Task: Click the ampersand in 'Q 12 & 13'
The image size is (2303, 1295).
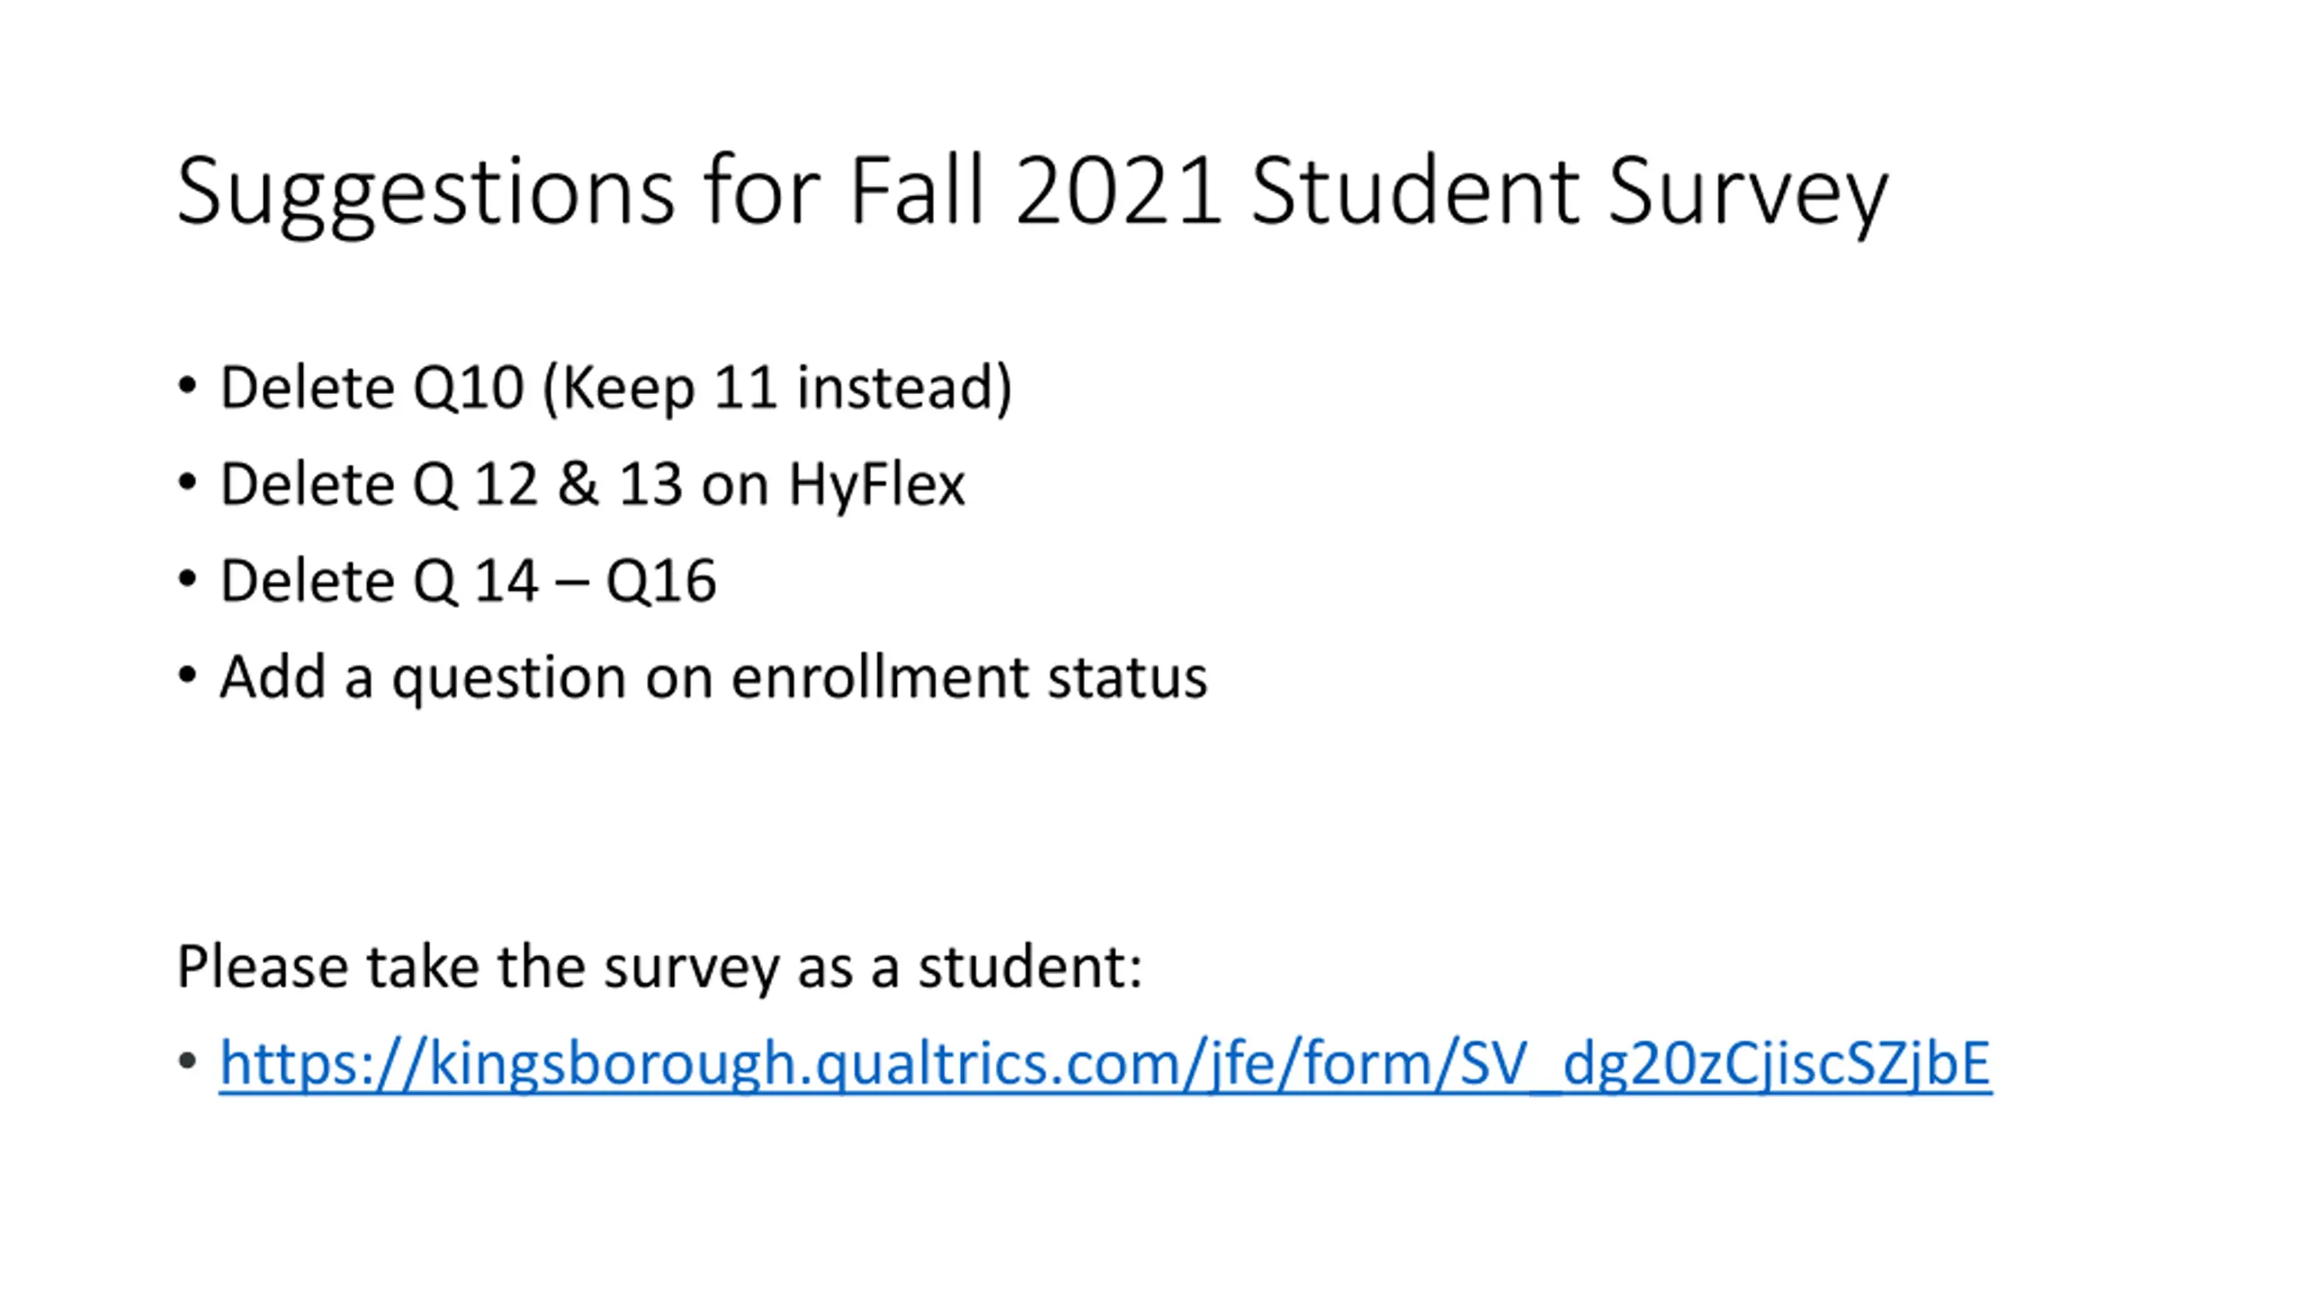Action: (578, 484)
